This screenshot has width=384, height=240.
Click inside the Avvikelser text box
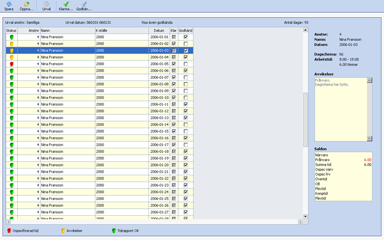[x=340, y=109]
